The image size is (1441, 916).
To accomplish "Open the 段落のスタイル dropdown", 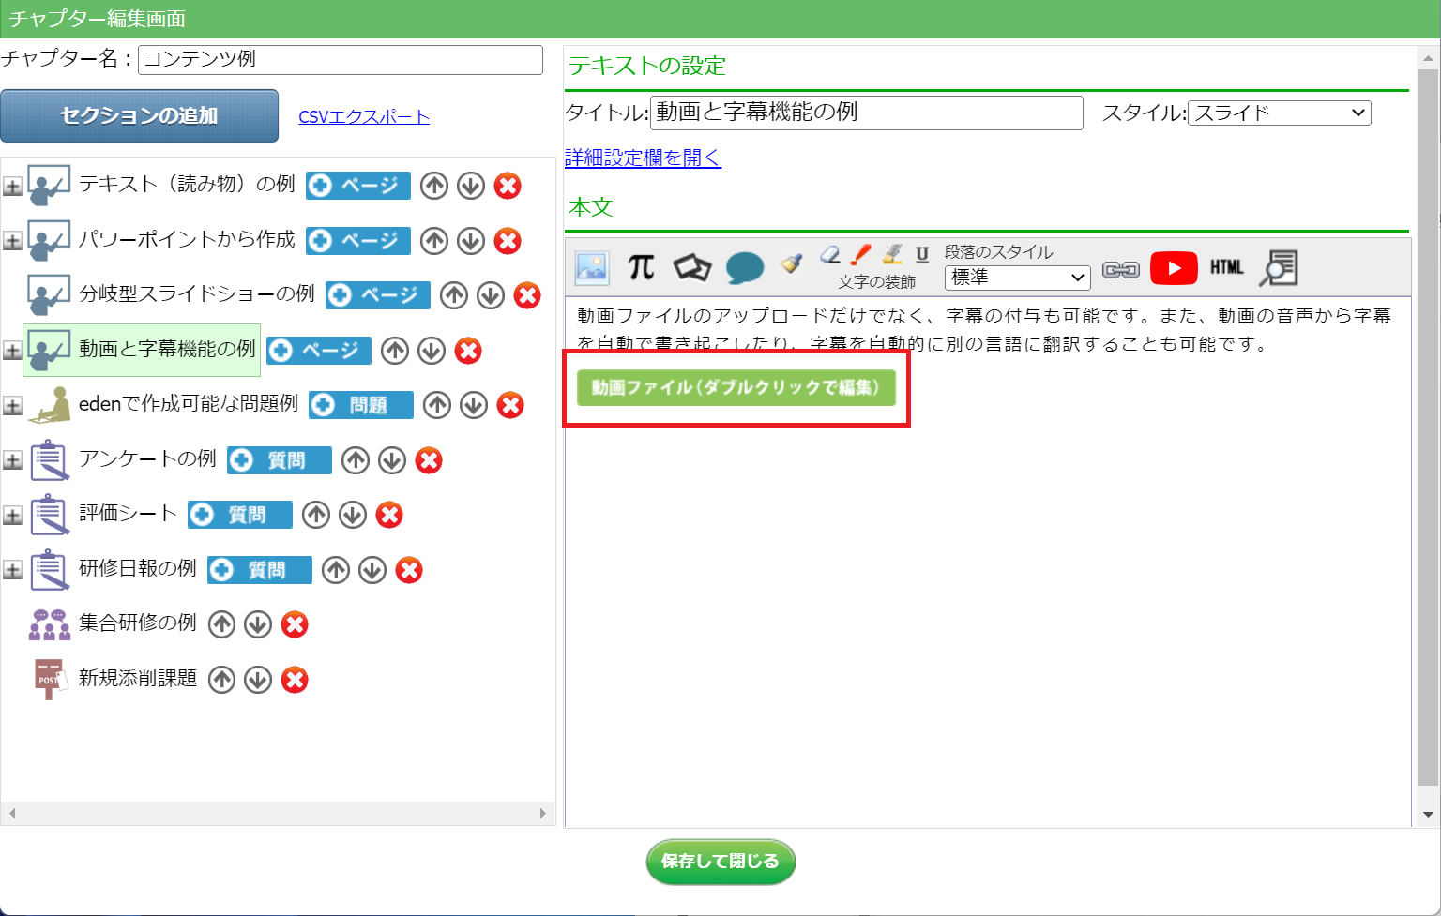I will click(x=1017, y=278).
